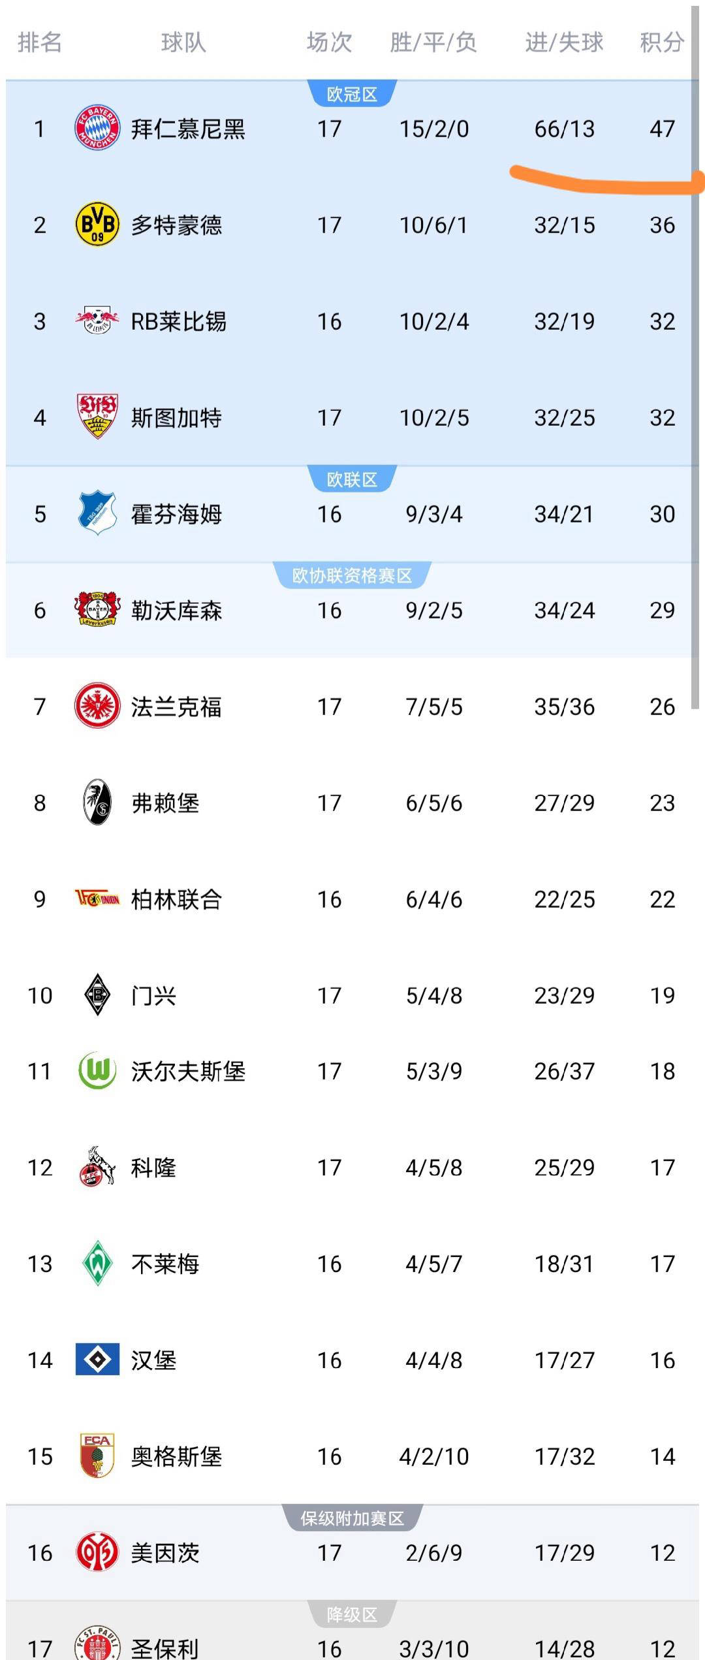Select the 欧协联资格赛区 zone label
The height and width of the screenshot is (1660, 705).
point(352,575)
